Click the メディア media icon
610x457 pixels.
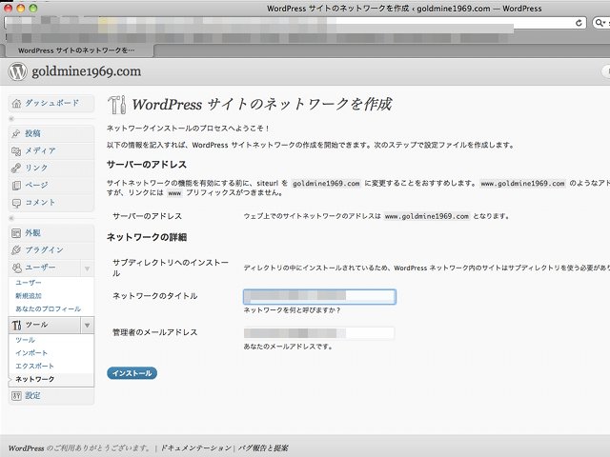tap(16, 150)
